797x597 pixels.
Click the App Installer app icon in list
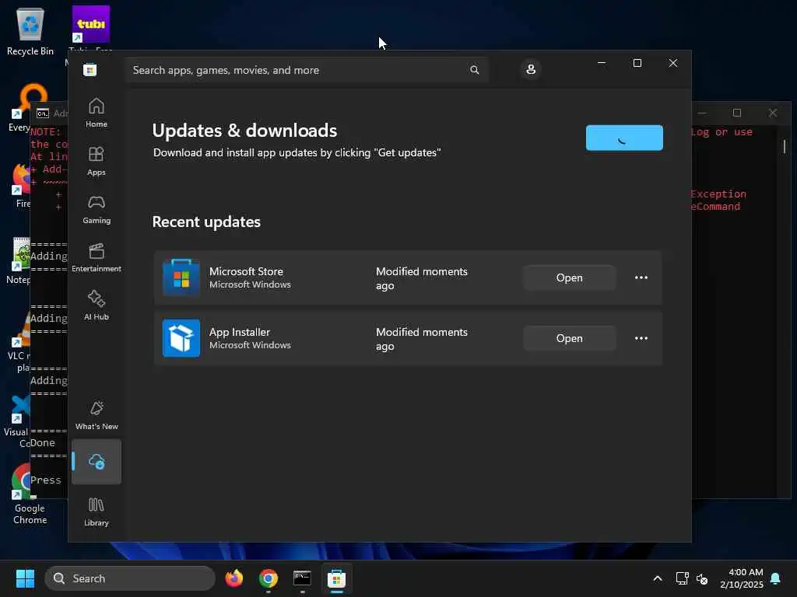click(x=181, y=338)
